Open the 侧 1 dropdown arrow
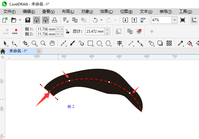The image size is (199, 139). (x=58, y=29)
